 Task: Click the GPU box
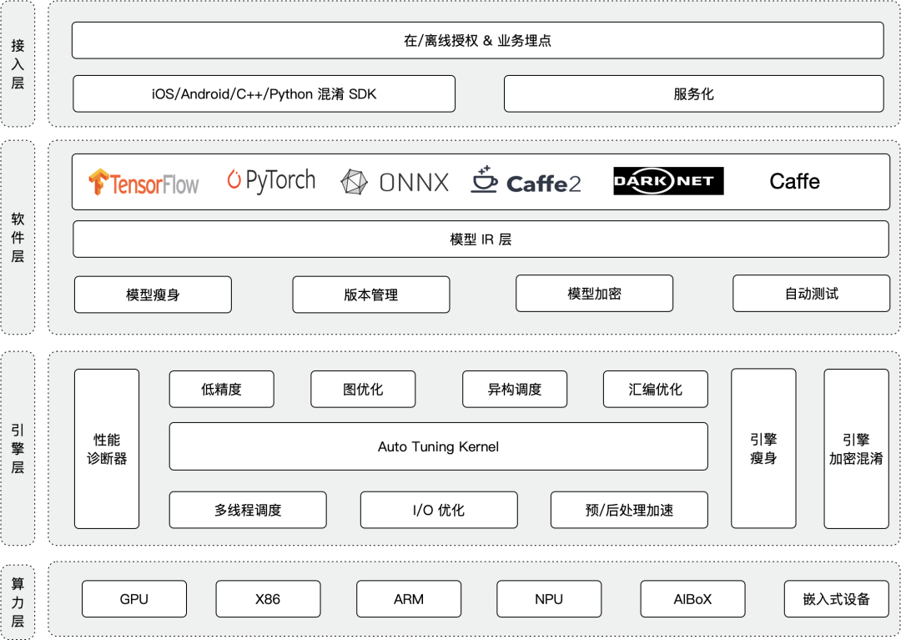coord(133,598)
